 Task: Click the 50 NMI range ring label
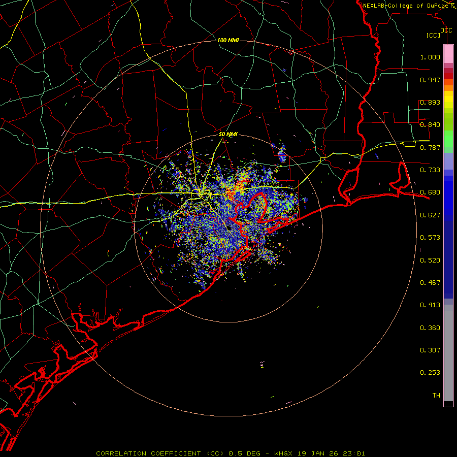(x=228, y=135)
